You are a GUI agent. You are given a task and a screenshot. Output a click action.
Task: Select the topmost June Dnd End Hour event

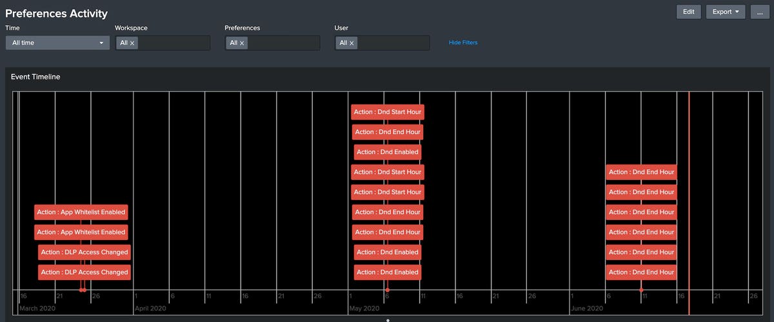(641, 172)
